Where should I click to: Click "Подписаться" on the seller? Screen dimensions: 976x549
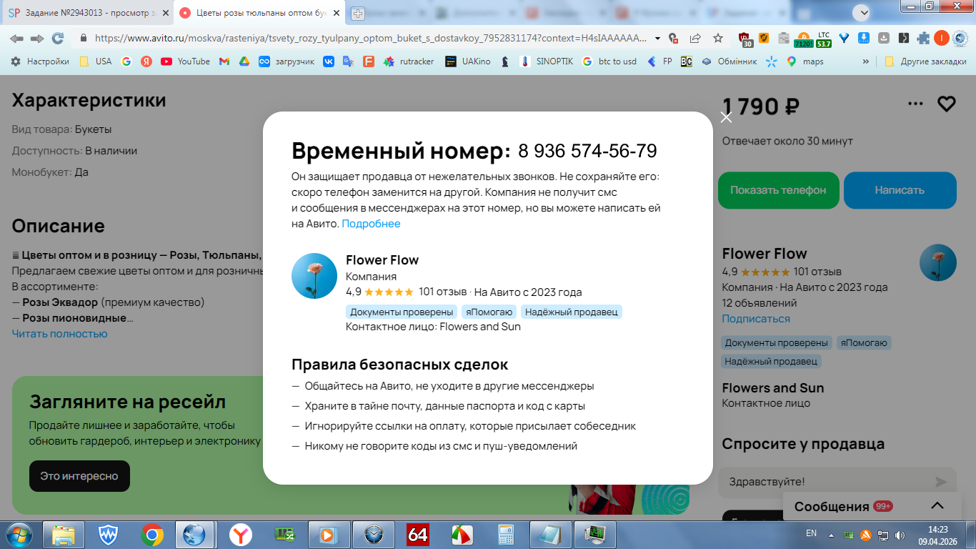pyautogui.click(x=756, y=319)
